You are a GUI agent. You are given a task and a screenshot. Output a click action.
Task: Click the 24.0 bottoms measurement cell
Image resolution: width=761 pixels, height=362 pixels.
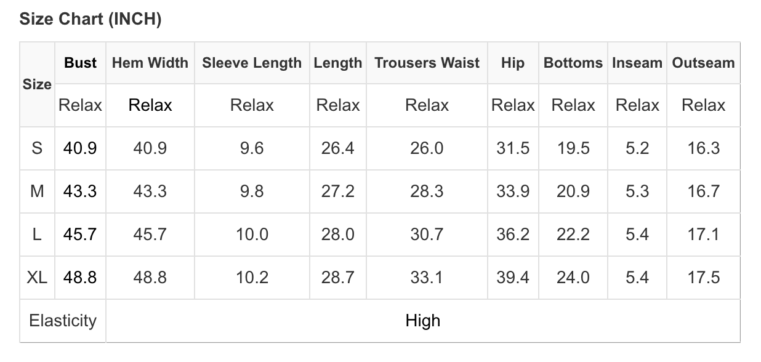click(573, 278)
